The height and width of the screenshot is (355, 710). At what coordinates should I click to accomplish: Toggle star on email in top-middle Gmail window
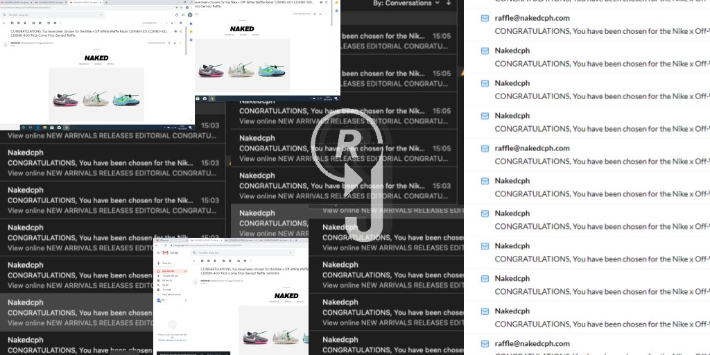click(315, 14)
